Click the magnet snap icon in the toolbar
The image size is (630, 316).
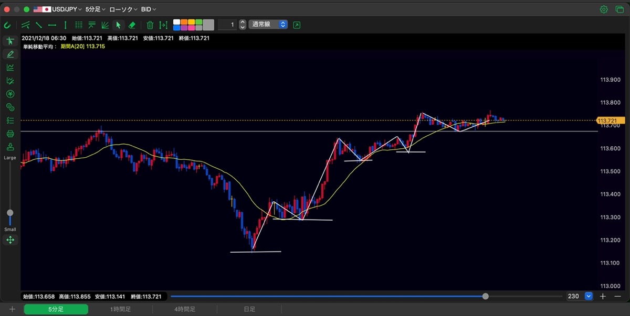coord(7,25)
